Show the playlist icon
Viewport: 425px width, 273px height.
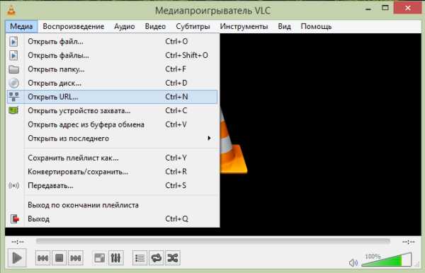140,258
